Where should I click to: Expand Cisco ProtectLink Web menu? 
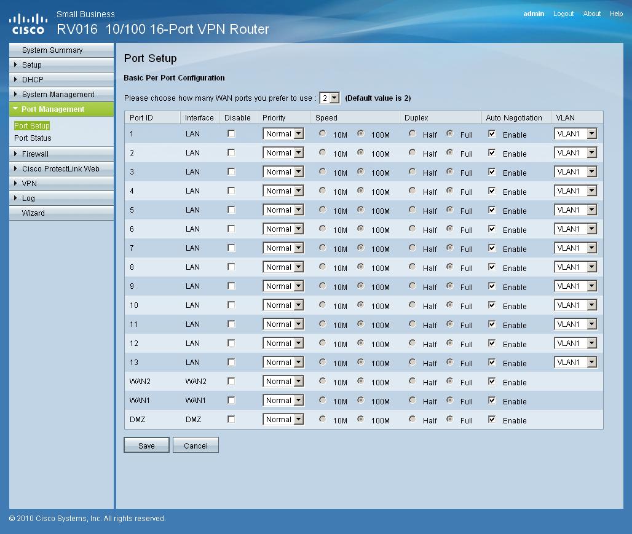click(61, 169)
